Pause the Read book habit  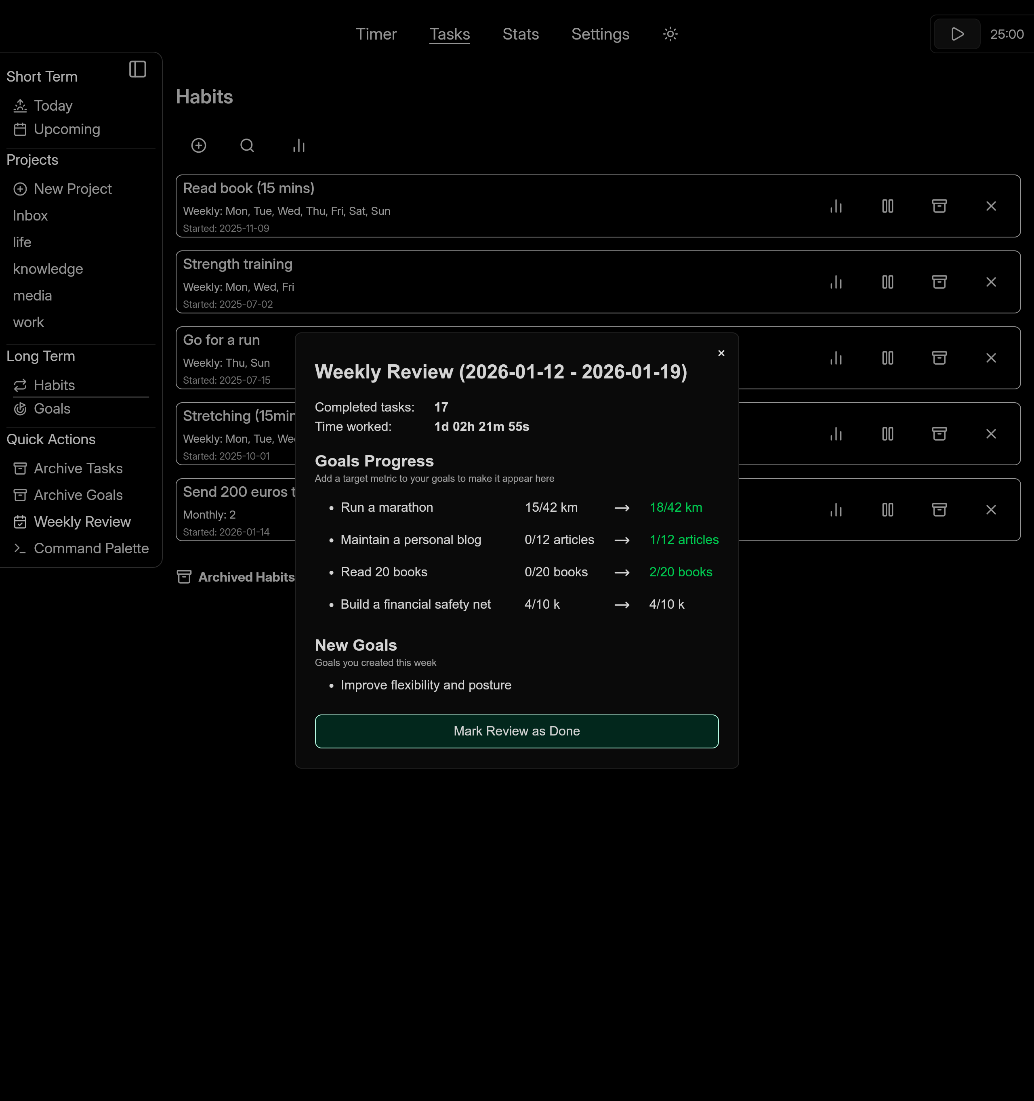(x=887, y=206)
